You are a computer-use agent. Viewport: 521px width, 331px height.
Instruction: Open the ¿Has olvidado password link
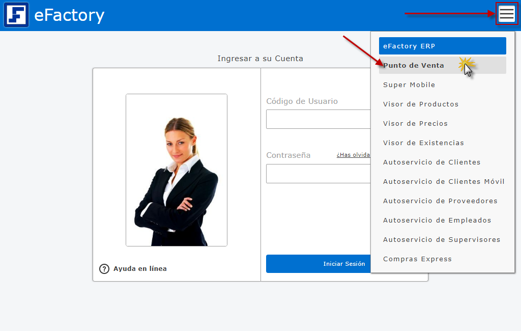353,155
